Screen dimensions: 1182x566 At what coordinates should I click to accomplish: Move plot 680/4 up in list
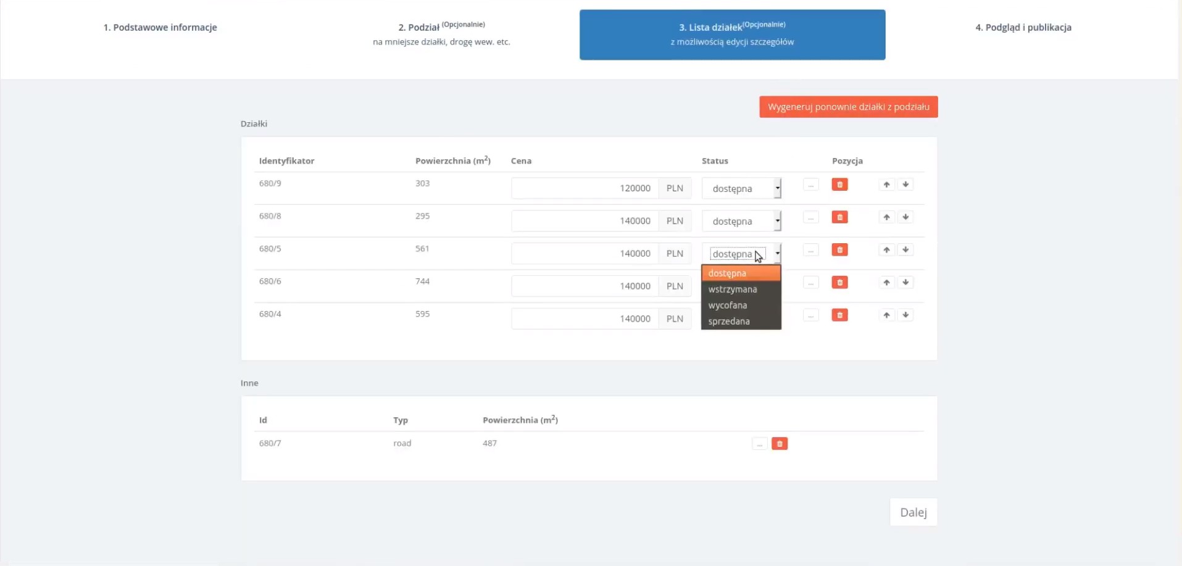tap(886, 315)
